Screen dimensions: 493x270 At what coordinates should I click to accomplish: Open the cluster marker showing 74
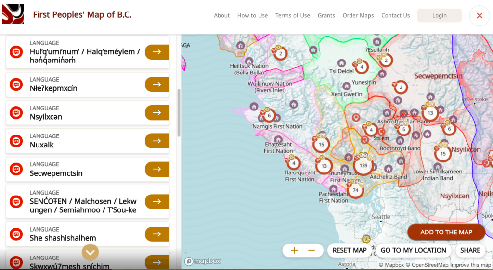coord(355,190)
